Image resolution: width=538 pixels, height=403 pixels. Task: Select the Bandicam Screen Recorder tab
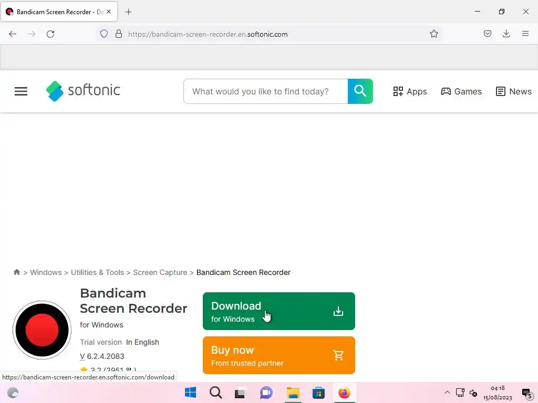(59, 12)
